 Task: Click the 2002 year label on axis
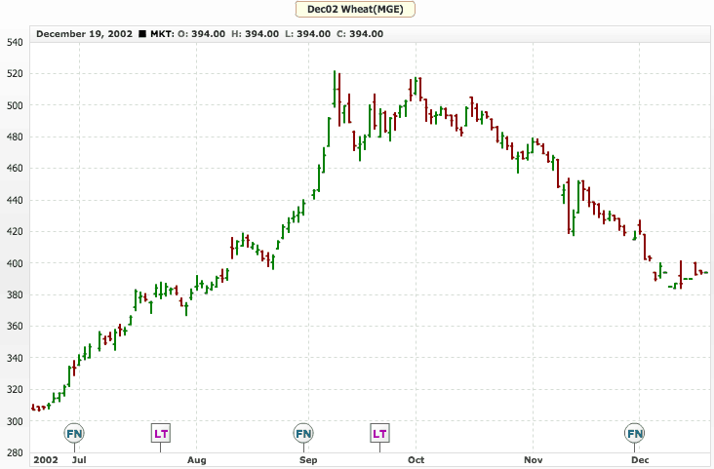click(46, 460)
